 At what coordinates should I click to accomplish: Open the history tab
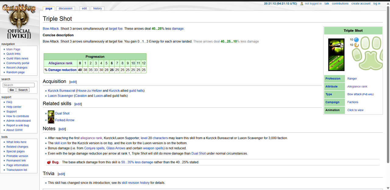97,9
